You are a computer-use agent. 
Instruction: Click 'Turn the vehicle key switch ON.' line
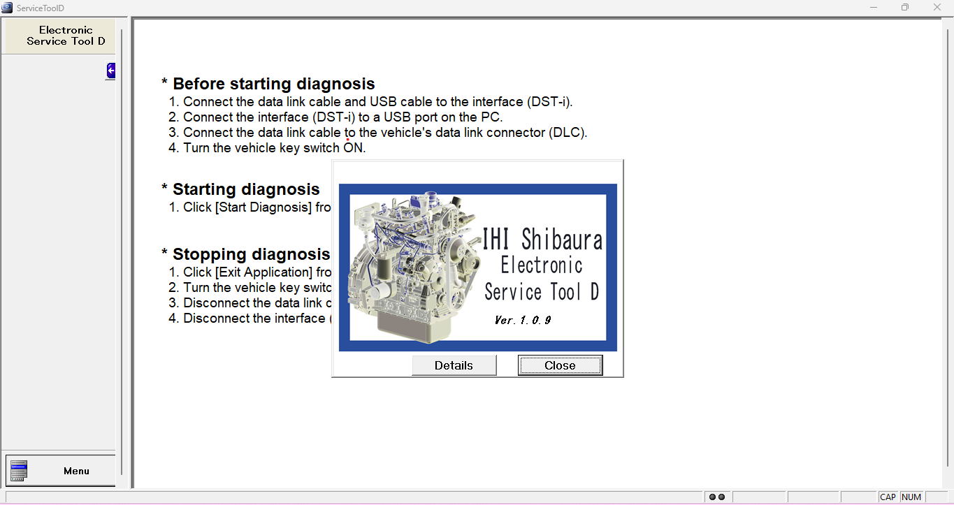[267, 148]
